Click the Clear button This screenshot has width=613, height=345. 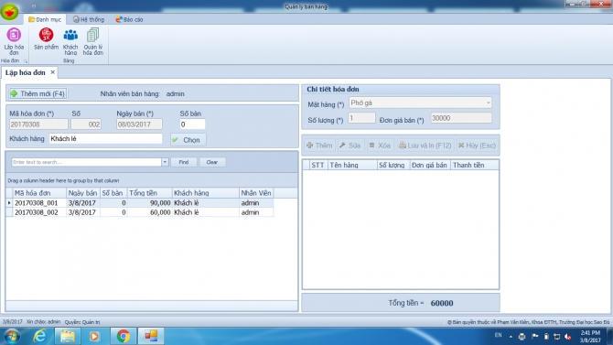pyautogui.click(x=212, y=162)
